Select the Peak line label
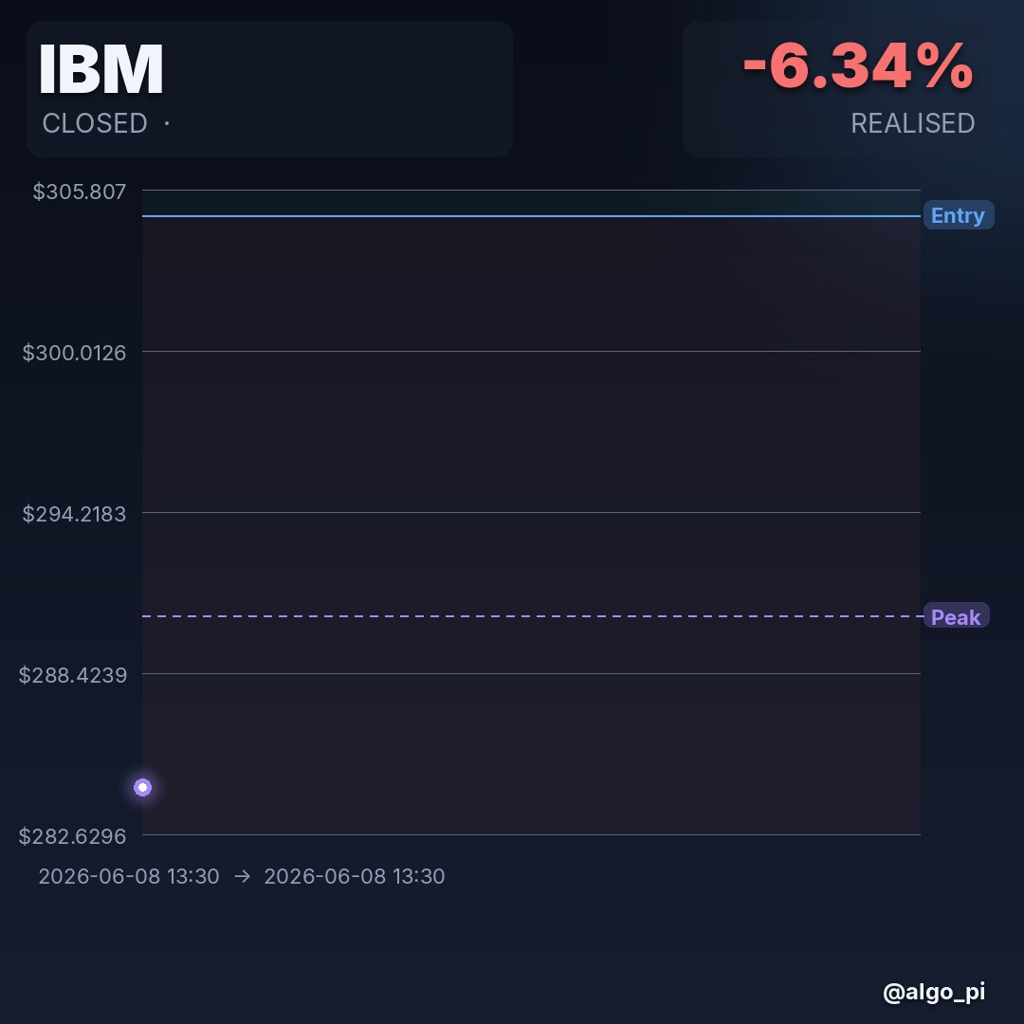Image resolution: width=1024 pixels, height=1024 pixels. pos(956,616)
